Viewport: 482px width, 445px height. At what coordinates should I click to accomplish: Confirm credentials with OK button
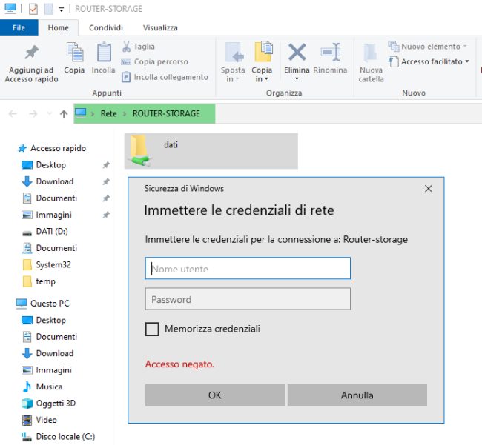(215, 395)
